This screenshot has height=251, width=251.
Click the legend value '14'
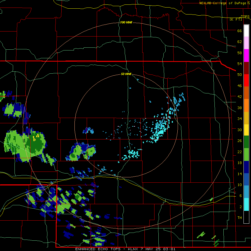tap(240, 174)
